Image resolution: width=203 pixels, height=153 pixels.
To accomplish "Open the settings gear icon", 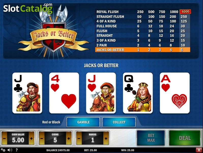I will 3,150.
